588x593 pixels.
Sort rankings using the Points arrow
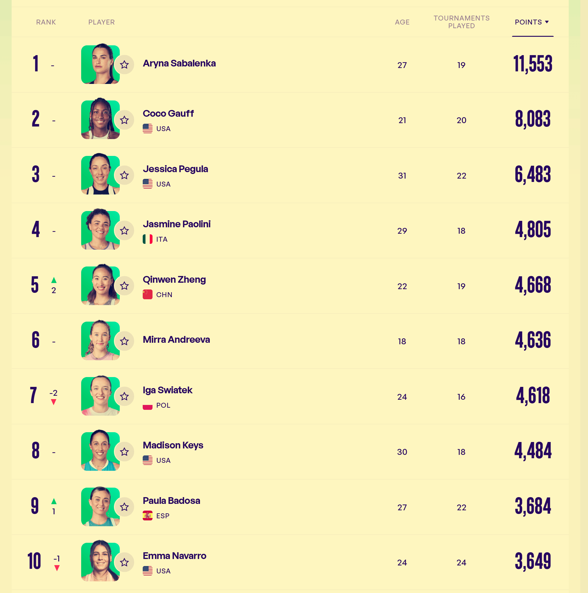point(547,22)
